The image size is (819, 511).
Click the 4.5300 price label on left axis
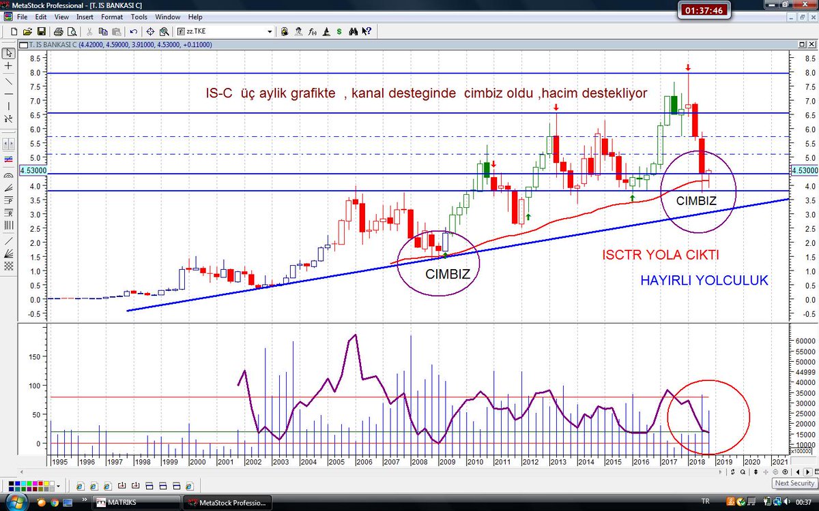point(32,171)
